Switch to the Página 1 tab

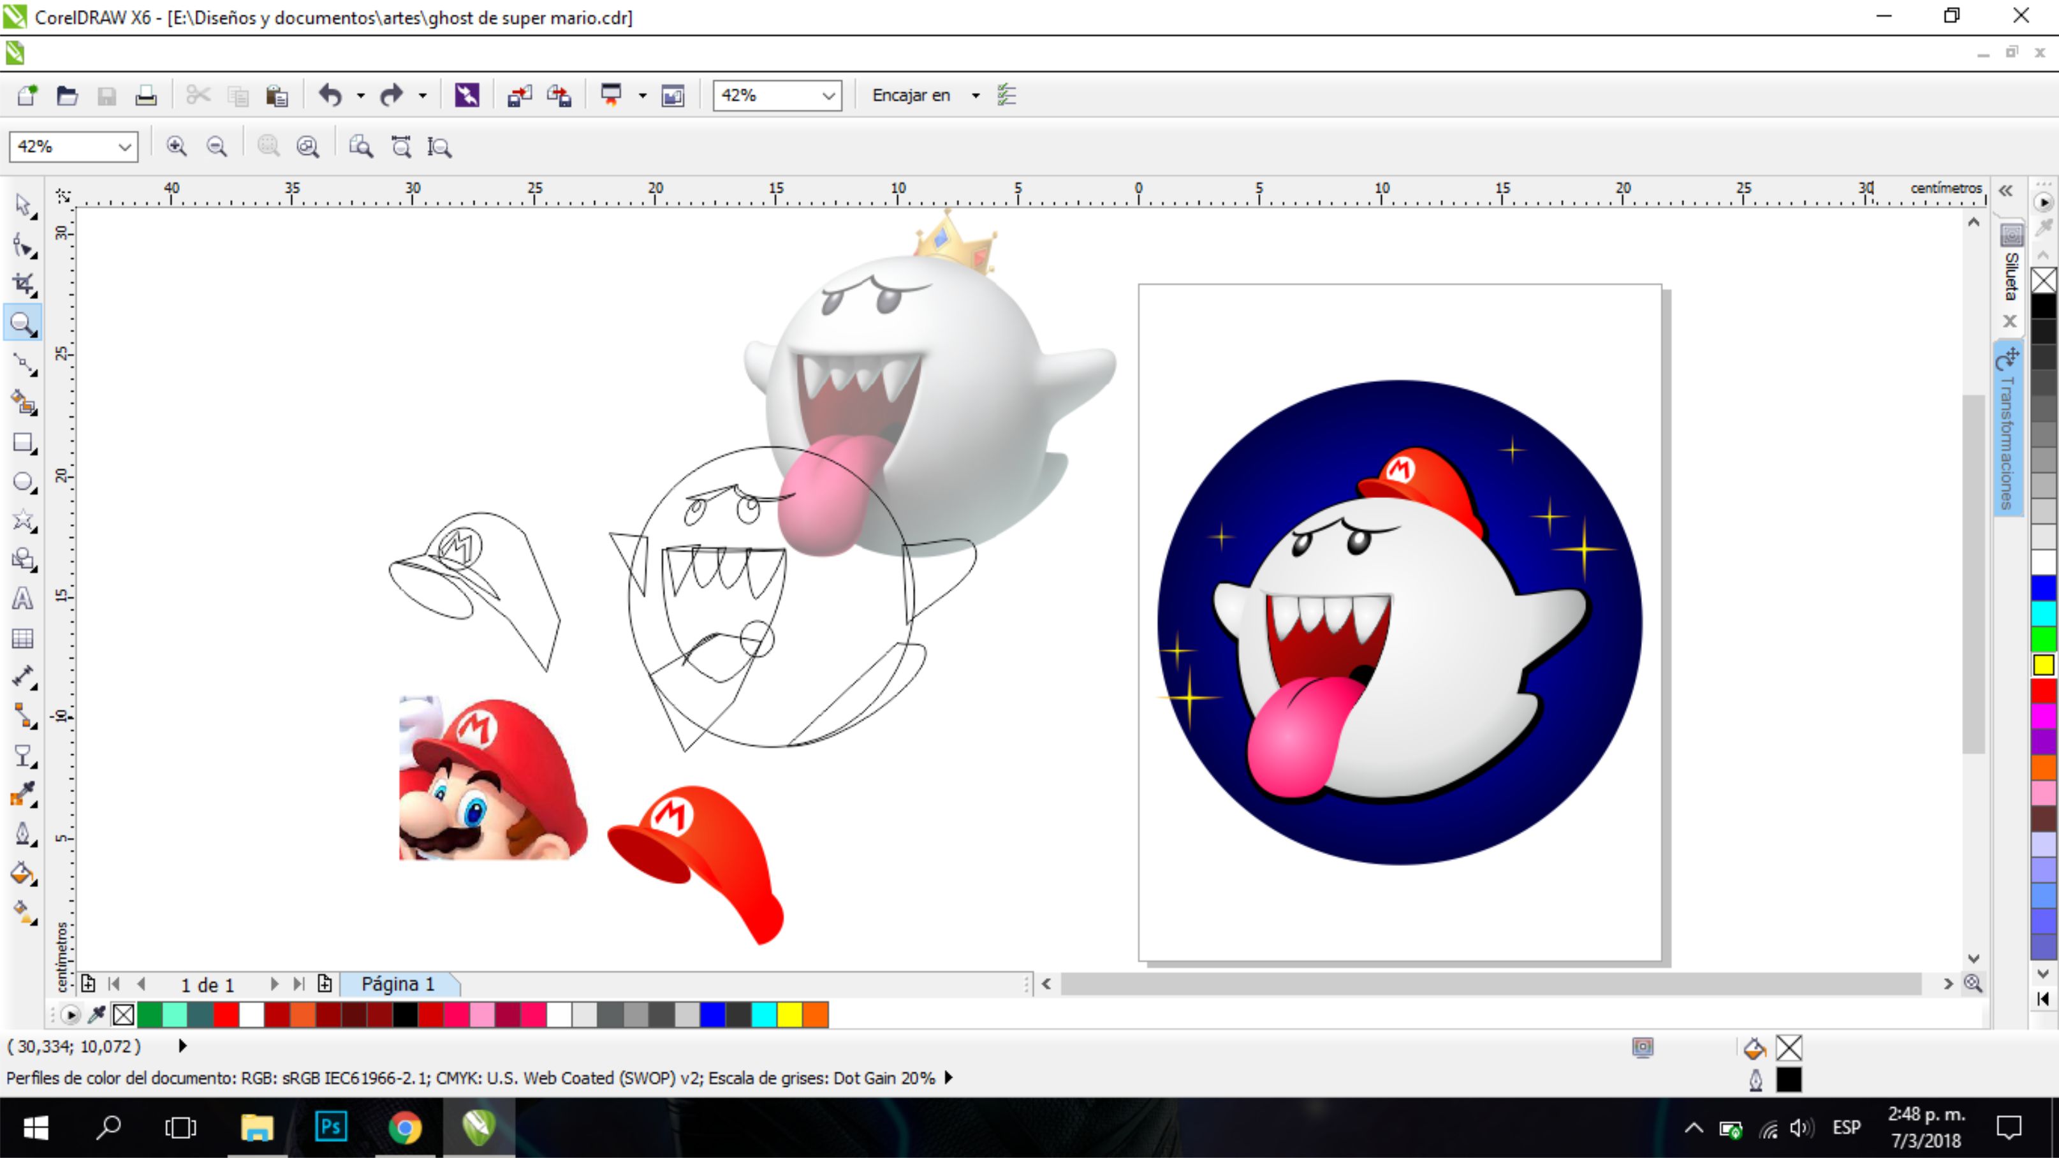(x=398, y=984)
